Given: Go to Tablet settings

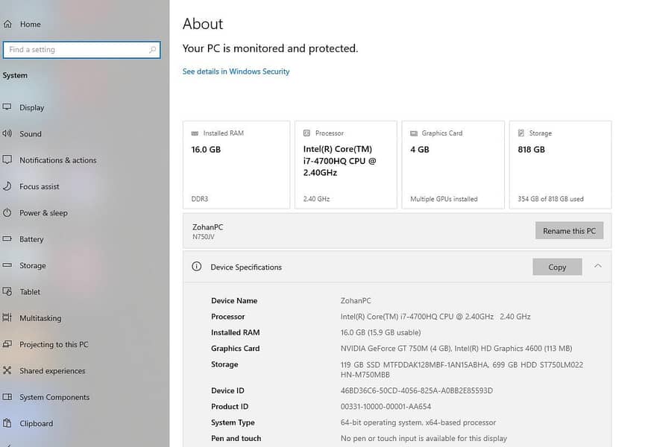Looking at the screenshot, I should [30, 292].
